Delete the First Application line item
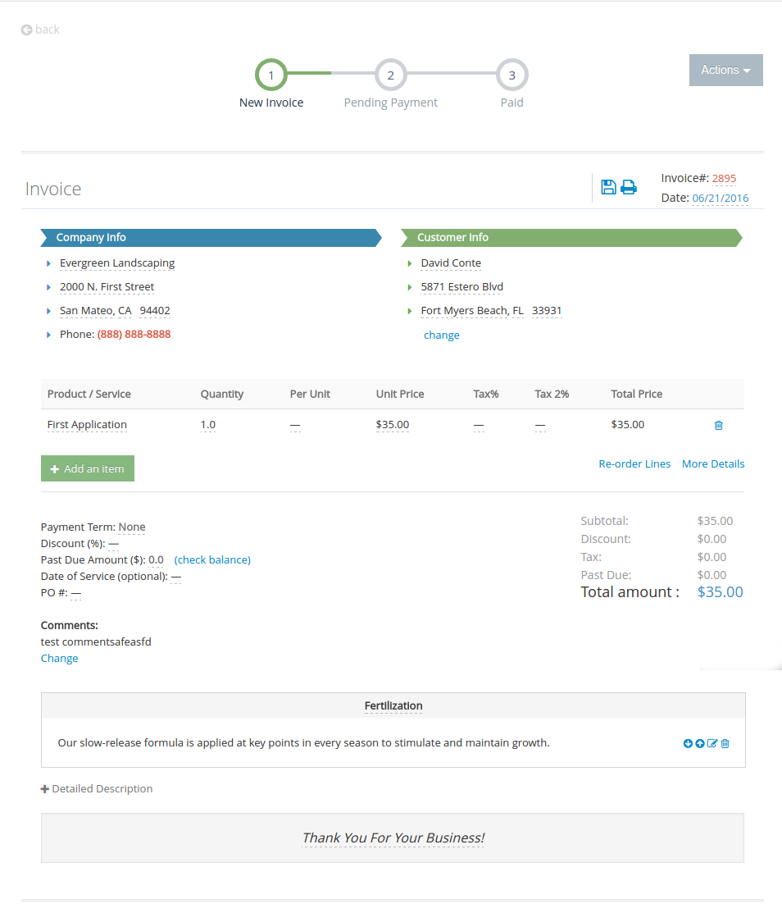The image size is (782, 913). pos(719,425)
